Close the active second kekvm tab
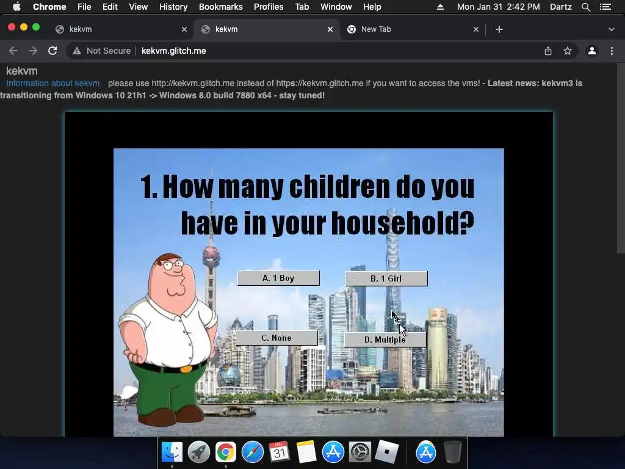The height and width of the screenshot is (469, 625). pyautogui.click(x=330, y=29)
